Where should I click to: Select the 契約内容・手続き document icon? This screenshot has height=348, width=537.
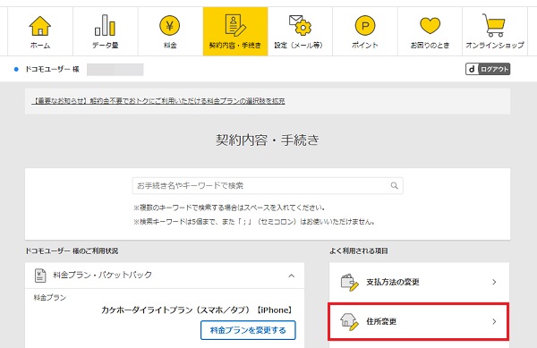(235, 25)
